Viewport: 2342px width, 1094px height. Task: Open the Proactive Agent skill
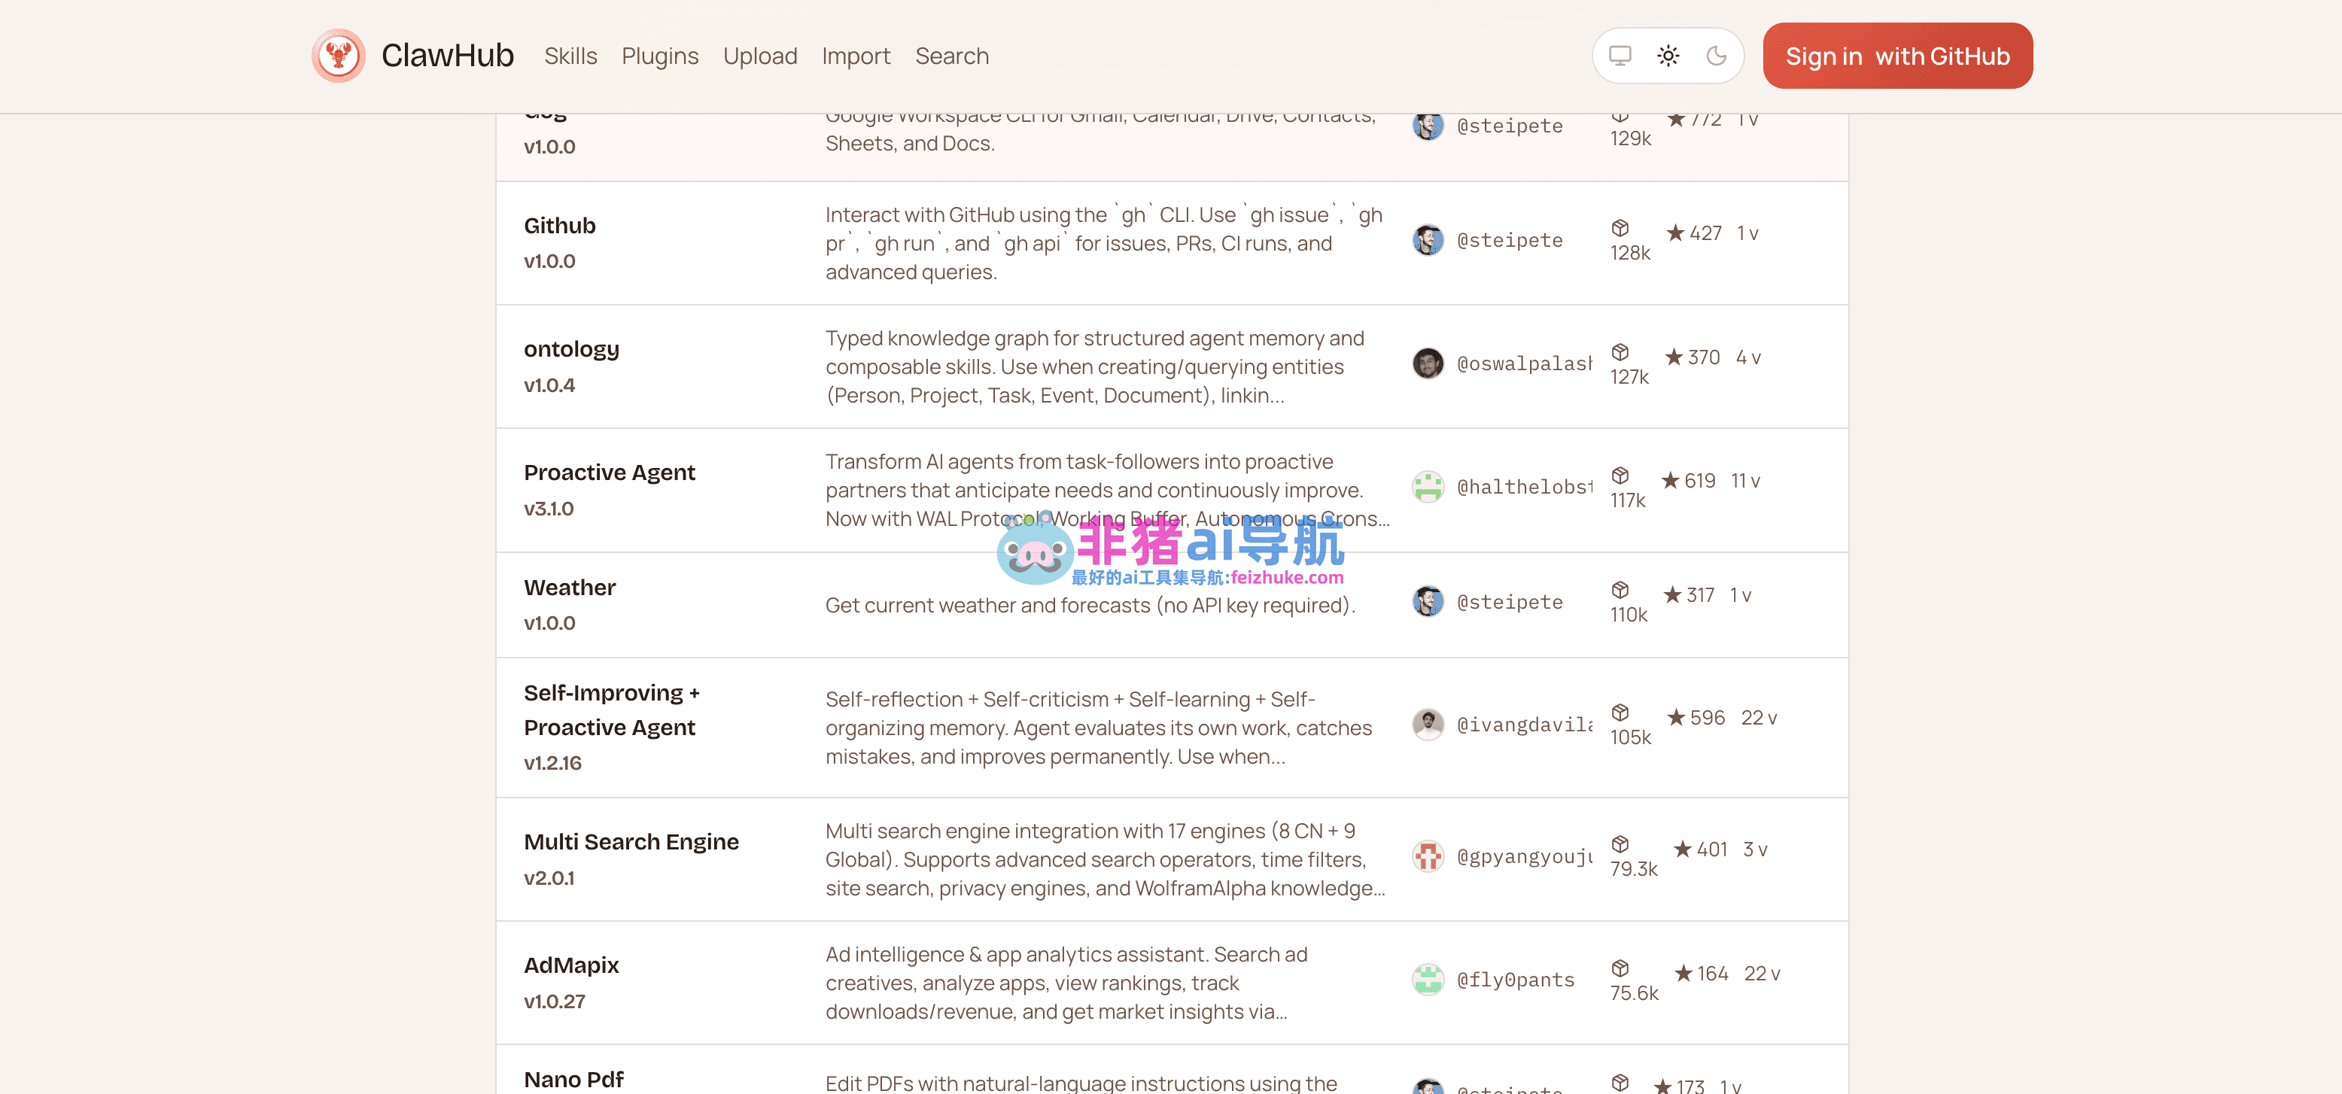pos(609,473)
